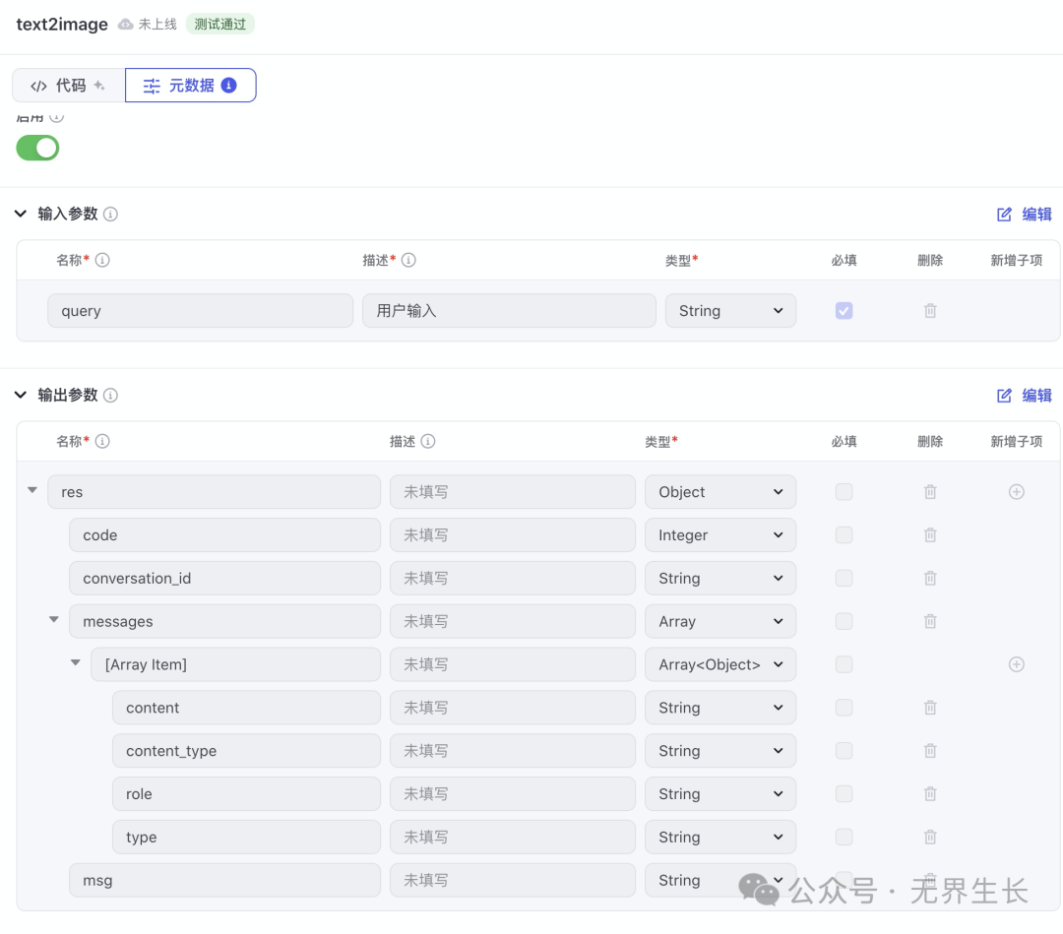1063x934 pixels.
Task: Click the cloud icon beside 未上线 status
Action: [125, 25]
